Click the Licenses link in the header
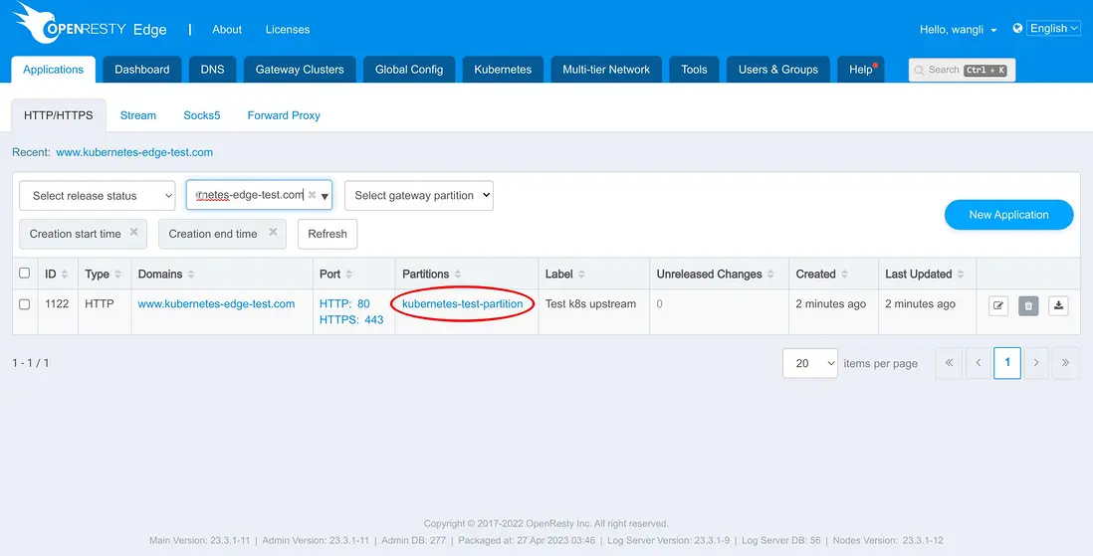 (288, 29)
